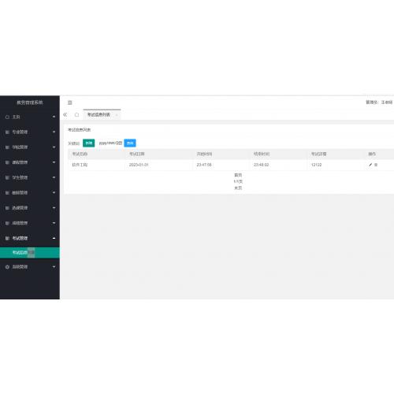Click the pencil edit icon in the exam row
Screen dimensions: 394x394
370,165
